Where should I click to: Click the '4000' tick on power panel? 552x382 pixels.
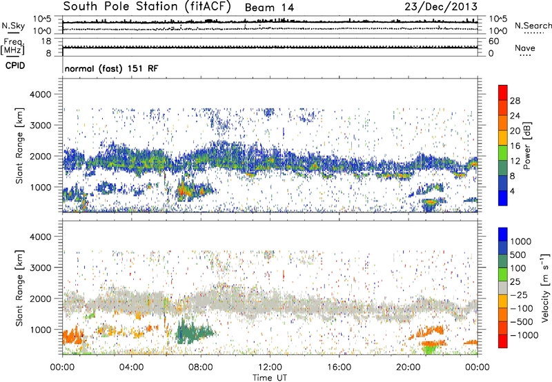[41, 94]
